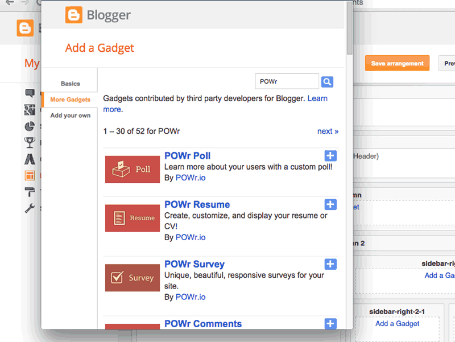The height and width of the screenshot is (342, 455).
Task: Select the Basics tab
Action: pos(70,84)
